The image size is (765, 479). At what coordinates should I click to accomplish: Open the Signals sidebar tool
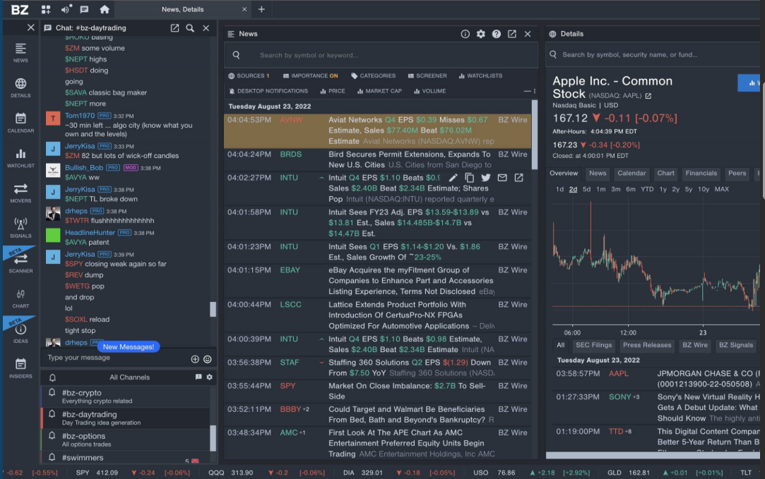[x=20, y=227]
